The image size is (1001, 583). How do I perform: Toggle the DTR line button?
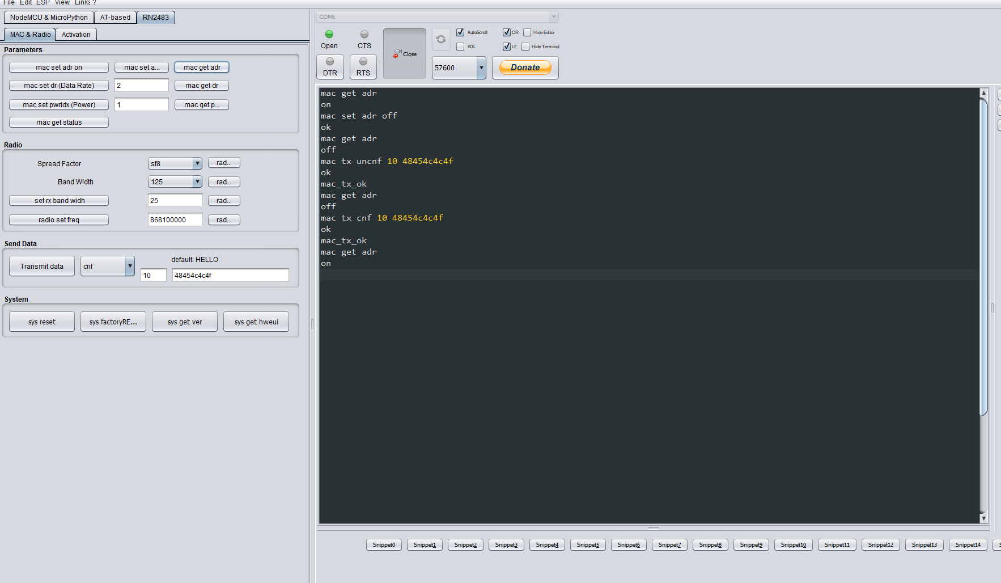[330, 67]
